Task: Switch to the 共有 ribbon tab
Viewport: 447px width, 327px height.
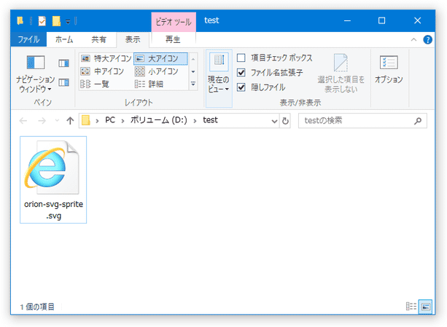Action: pyautogui.click(x=98, y=39)
